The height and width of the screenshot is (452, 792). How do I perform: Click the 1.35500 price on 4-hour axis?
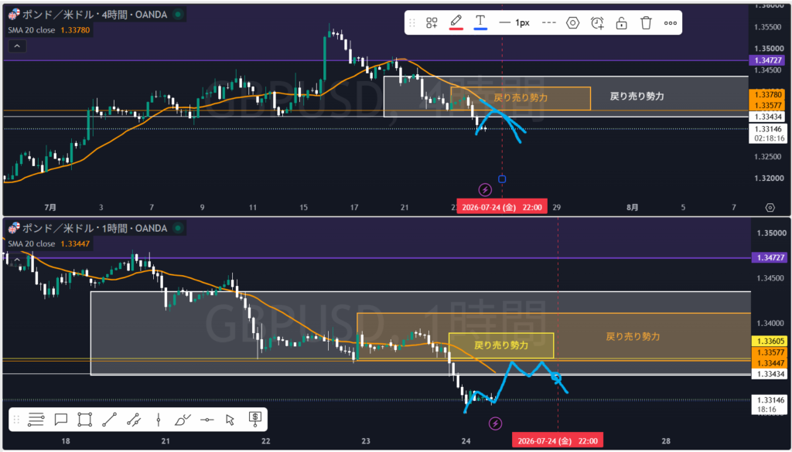pyautogui.click(x=769, y=27)
